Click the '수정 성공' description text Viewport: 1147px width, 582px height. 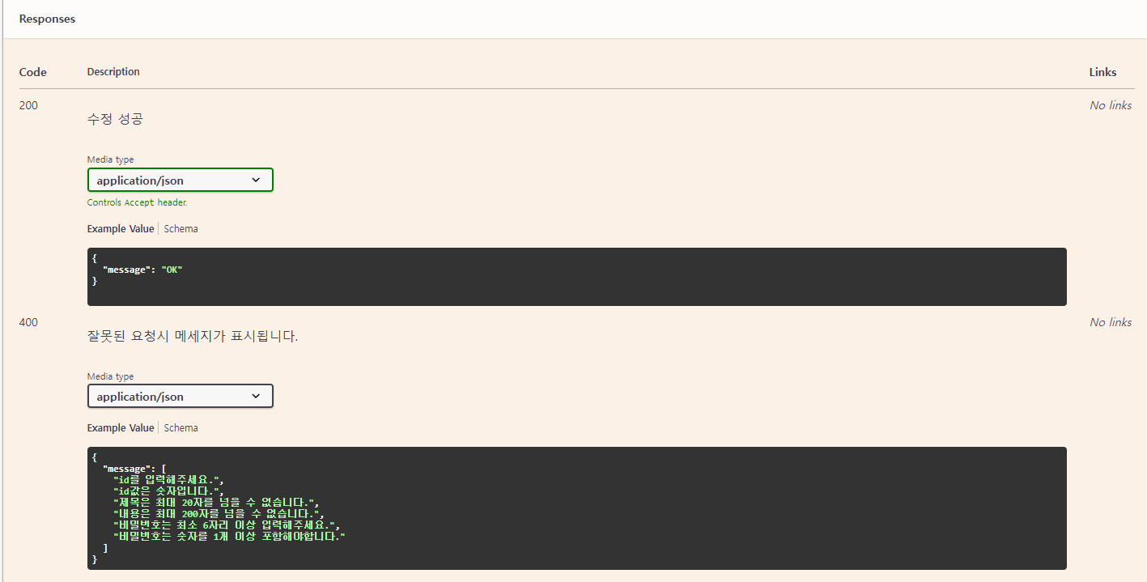click(x=115, y=118)
